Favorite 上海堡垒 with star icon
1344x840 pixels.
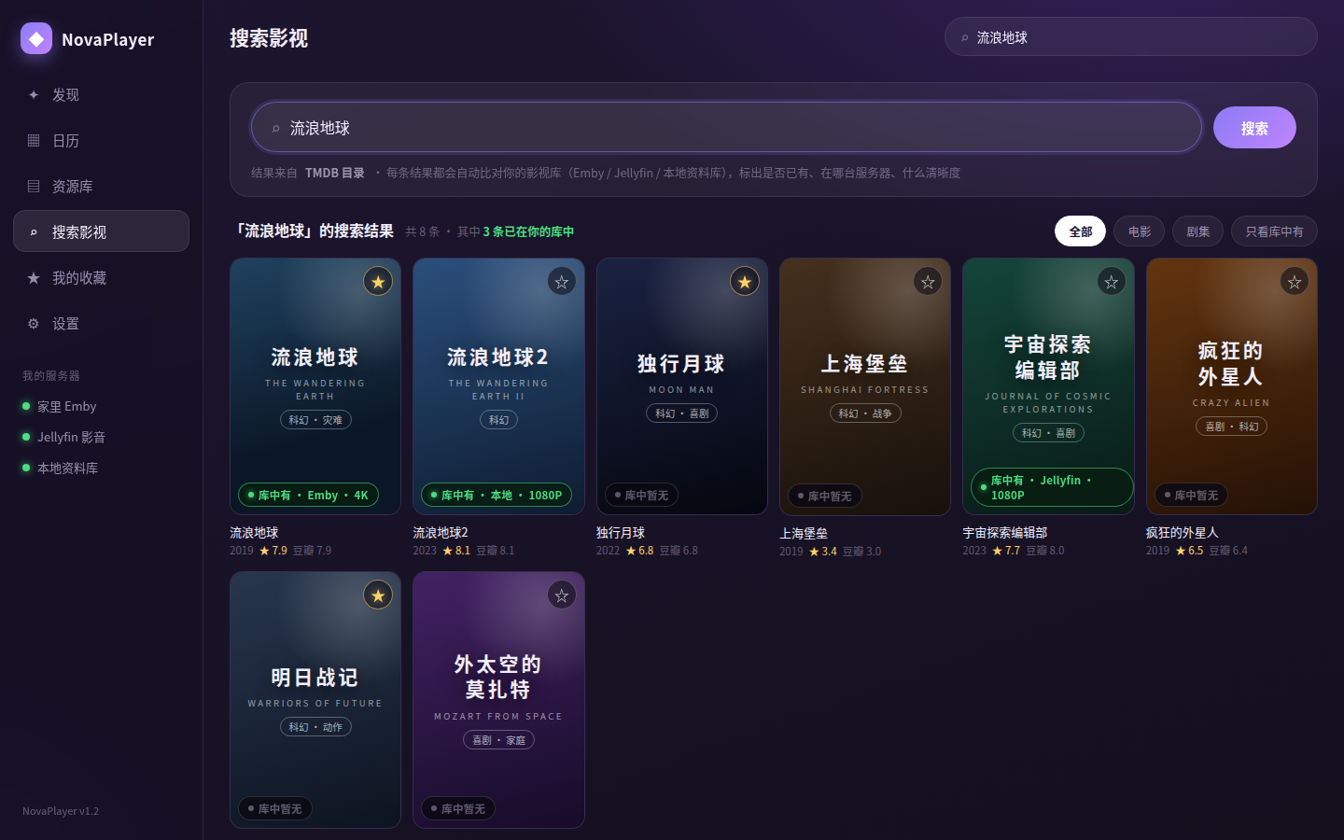point(928,282)
